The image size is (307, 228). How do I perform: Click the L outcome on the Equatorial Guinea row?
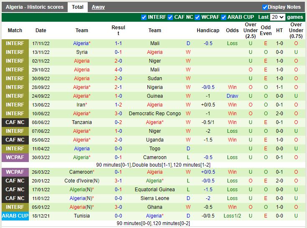[x=188, y=190]
